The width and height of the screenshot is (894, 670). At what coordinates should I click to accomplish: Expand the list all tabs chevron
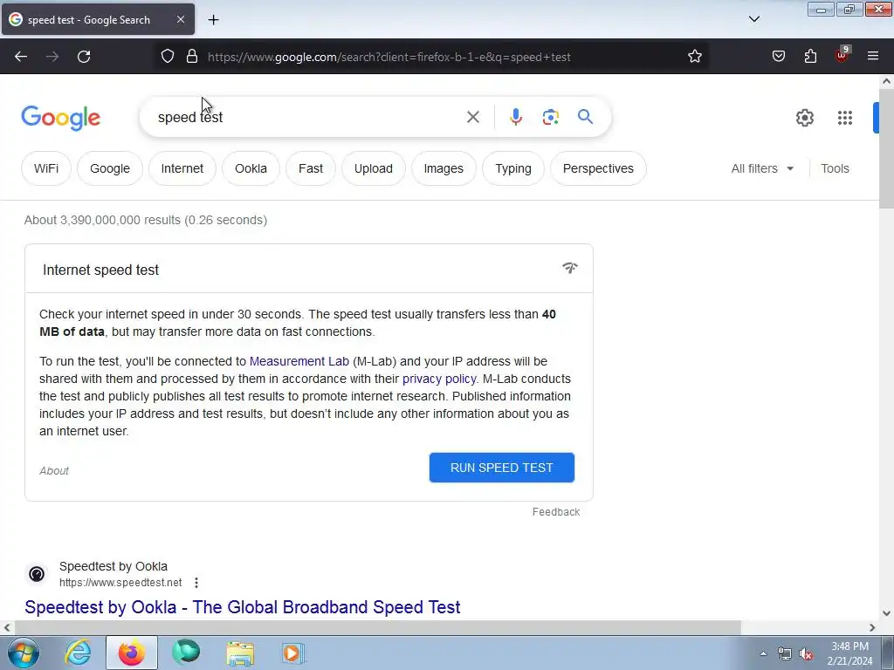[753, 19]
